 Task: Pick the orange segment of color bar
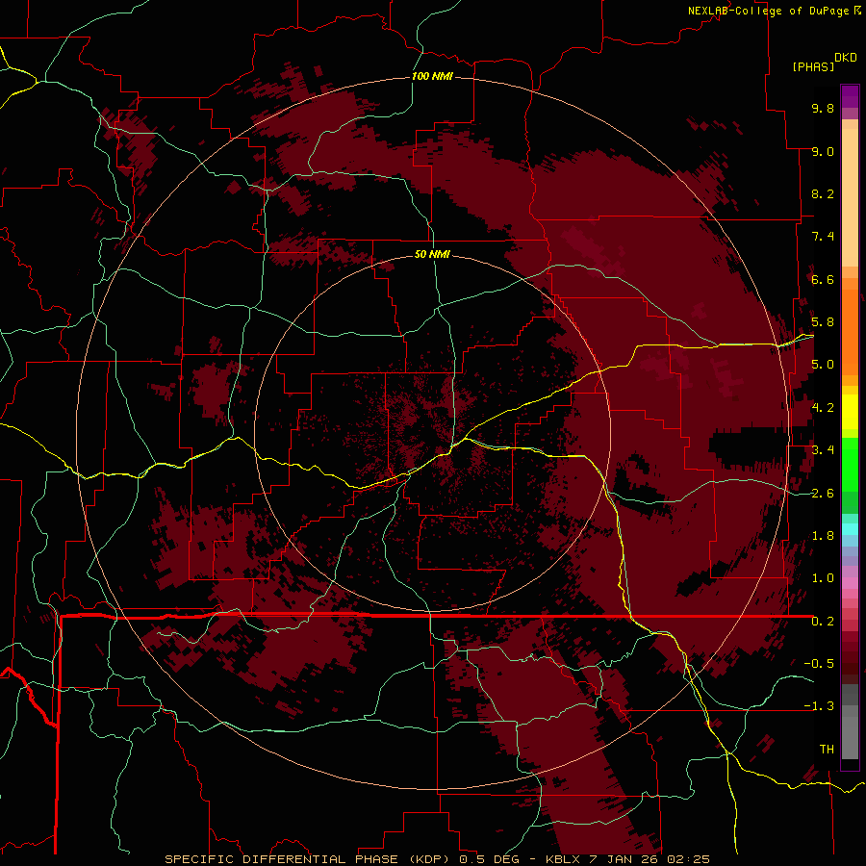[850, 332]
